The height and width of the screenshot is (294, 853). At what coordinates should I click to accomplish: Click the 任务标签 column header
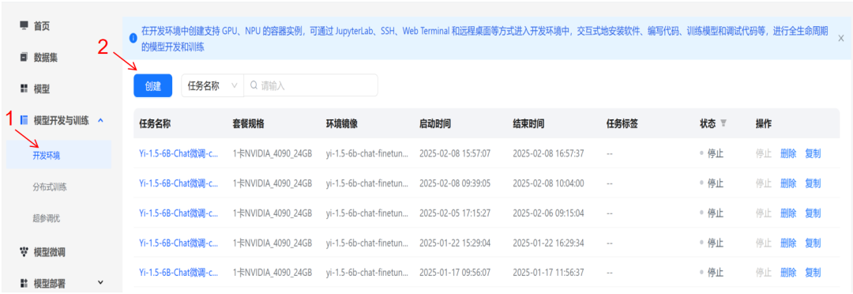pos(622,123)
